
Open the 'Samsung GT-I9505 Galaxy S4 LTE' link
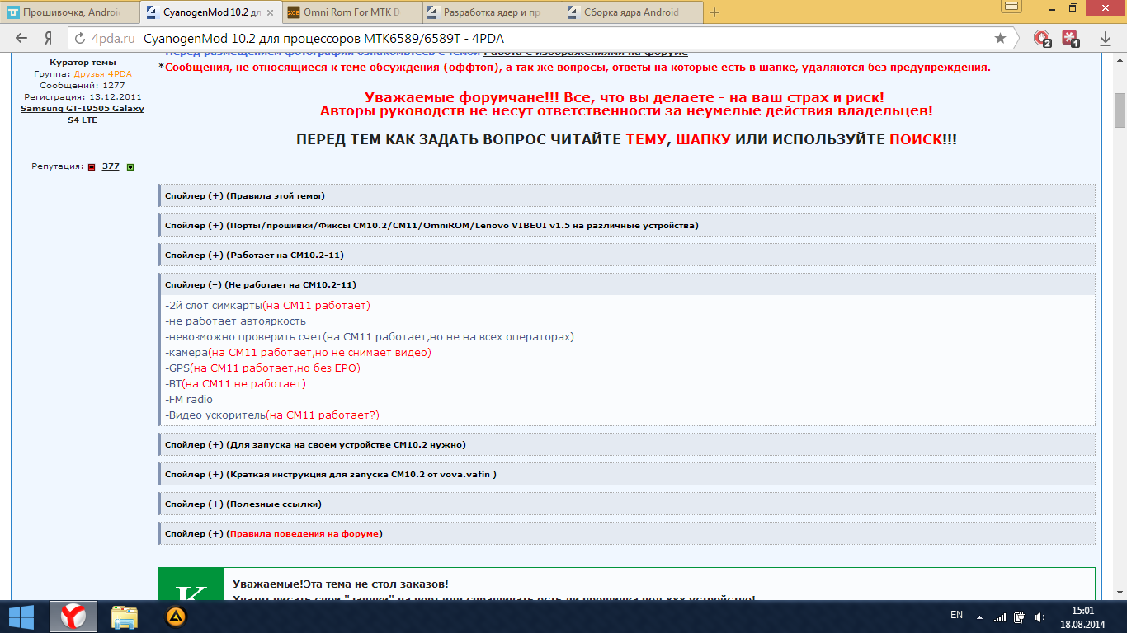pos(83,114)
